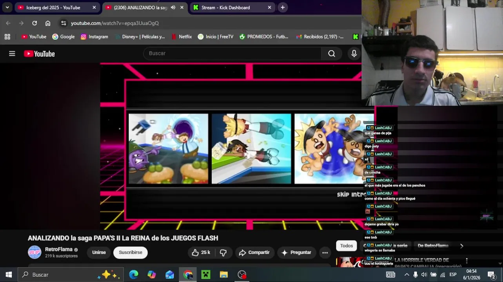Viewport: 503px width, 282px height.
Task: Click the RetroFlama channel name
Action: (x=59, y=249)
